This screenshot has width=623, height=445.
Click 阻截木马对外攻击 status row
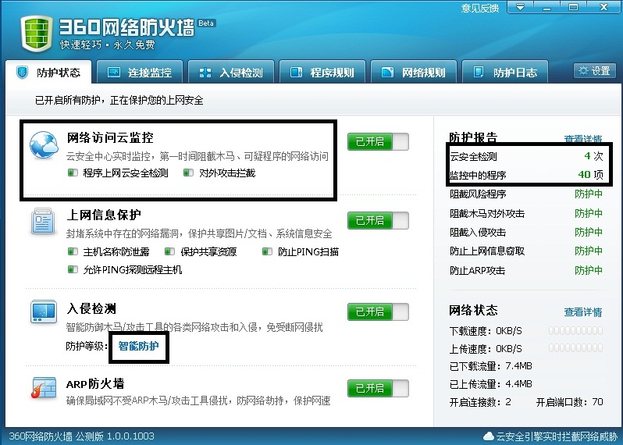[x=526, y=213]
